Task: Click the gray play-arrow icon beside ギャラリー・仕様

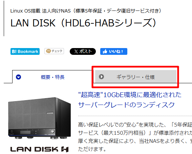Action: (101, 77)
